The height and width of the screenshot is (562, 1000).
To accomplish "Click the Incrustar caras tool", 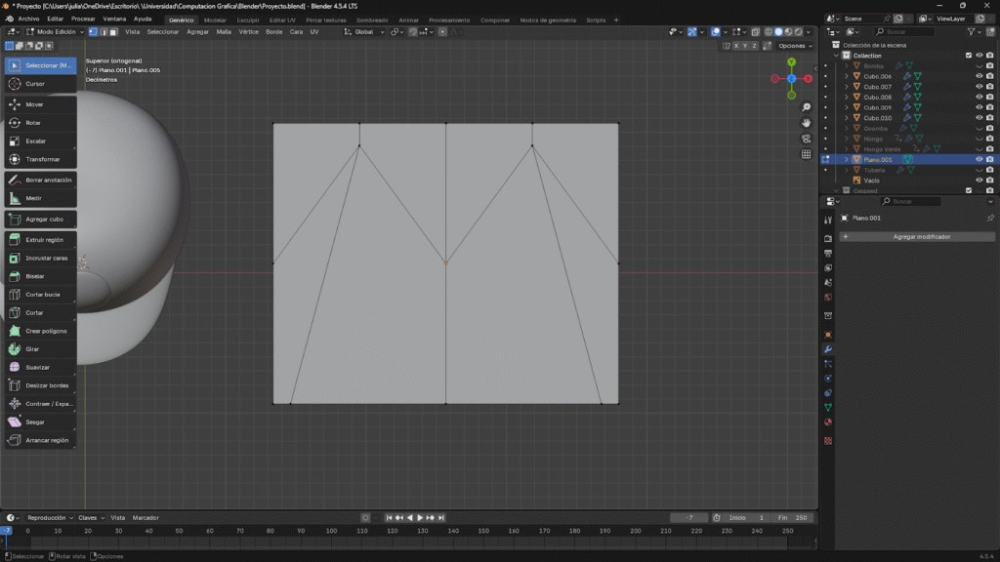I will click(40, 258).
